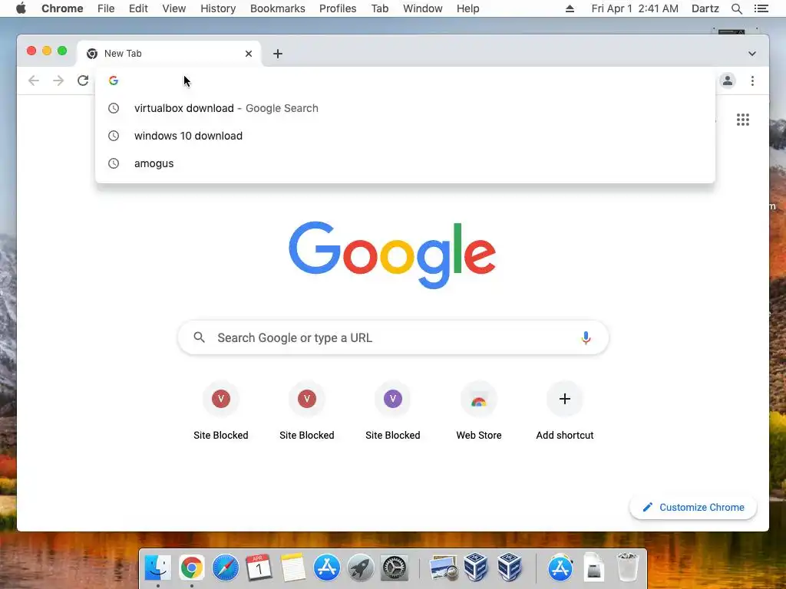Click the date and time in menu bar

point(635,8)
